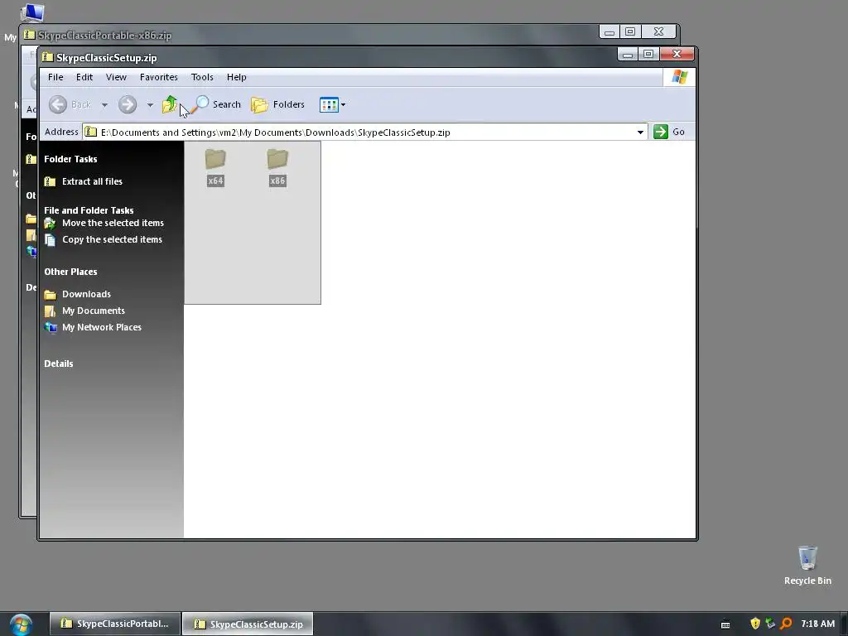The width and height of the screenshot is (848, 636).
Task: Click Copy the selected items
Action: coord(112,239)
